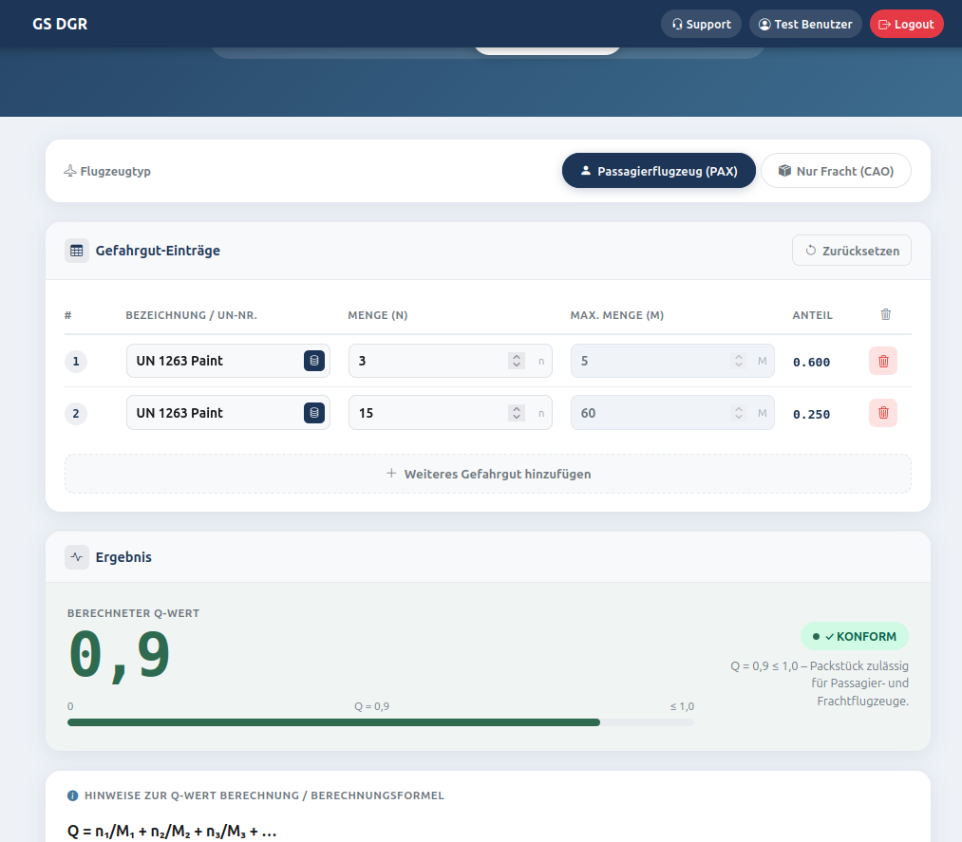This screenshot has width=962, height=842.
Task: Open database lookup for row 1
Action: click(314, 361)
